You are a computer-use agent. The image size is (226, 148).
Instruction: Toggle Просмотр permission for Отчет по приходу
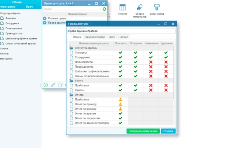coord(120,104)
